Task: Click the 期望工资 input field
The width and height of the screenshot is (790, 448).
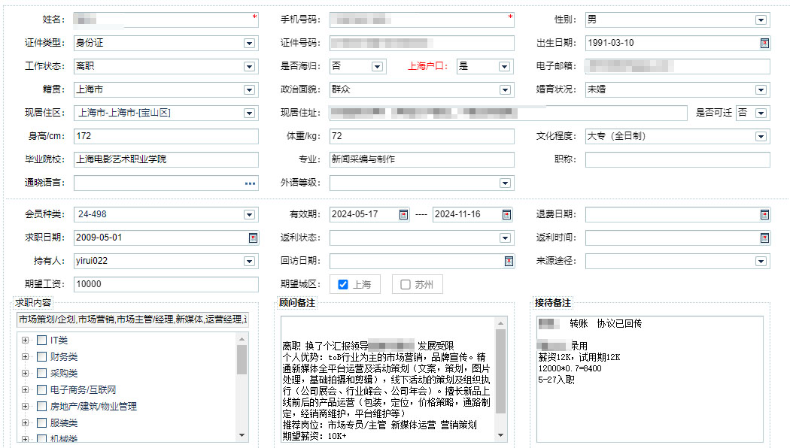Action: [166, 284]
